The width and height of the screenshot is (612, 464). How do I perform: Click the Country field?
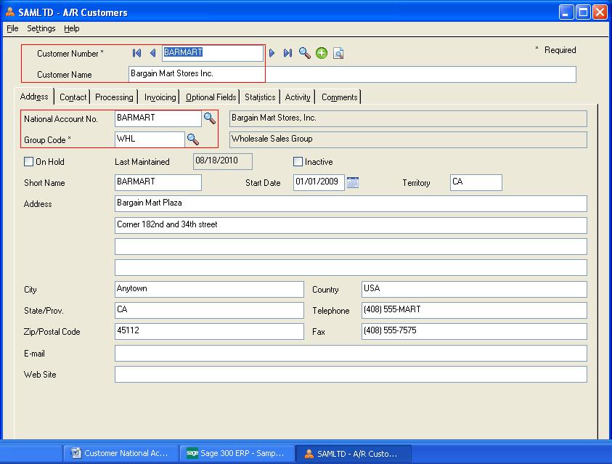click(474, 289)
